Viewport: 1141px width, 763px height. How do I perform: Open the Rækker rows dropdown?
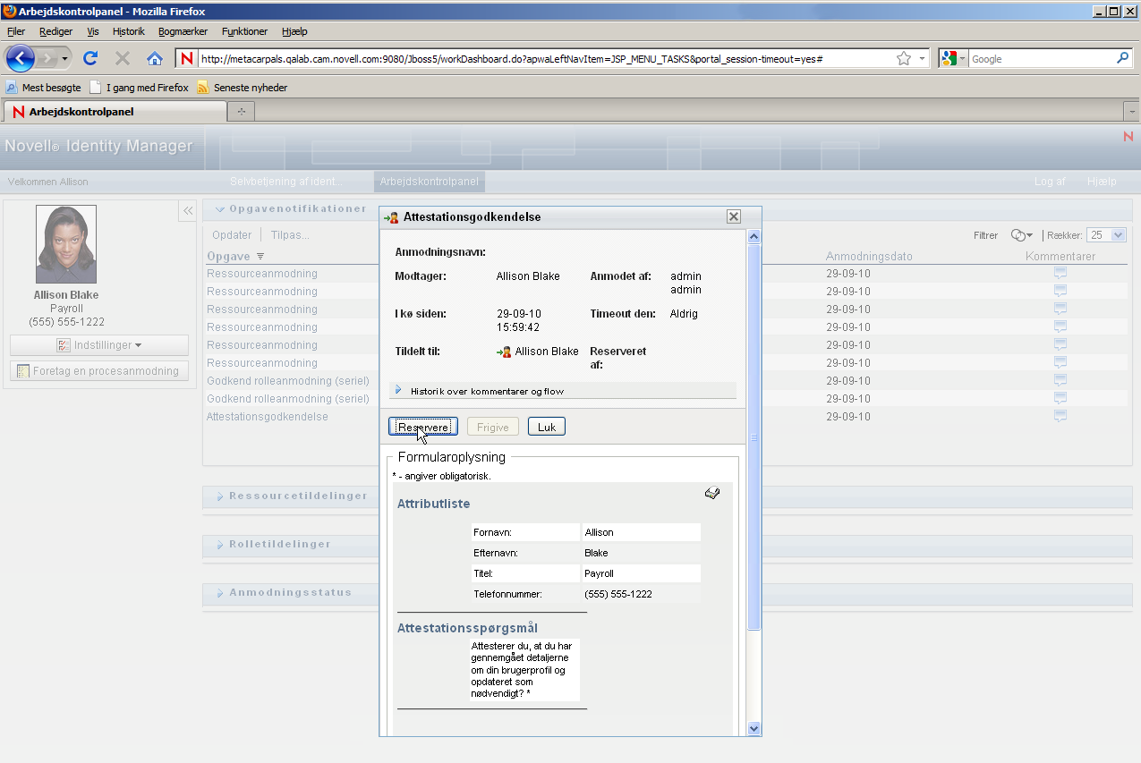[x=1107, y=235]
